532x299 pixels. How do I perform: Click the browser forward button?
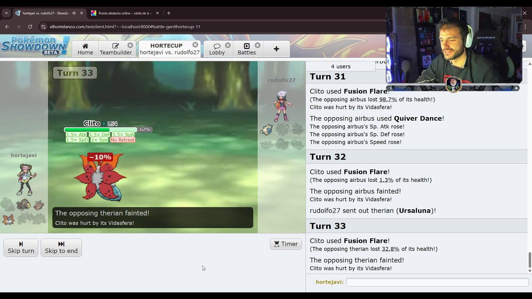pos(18,27)
